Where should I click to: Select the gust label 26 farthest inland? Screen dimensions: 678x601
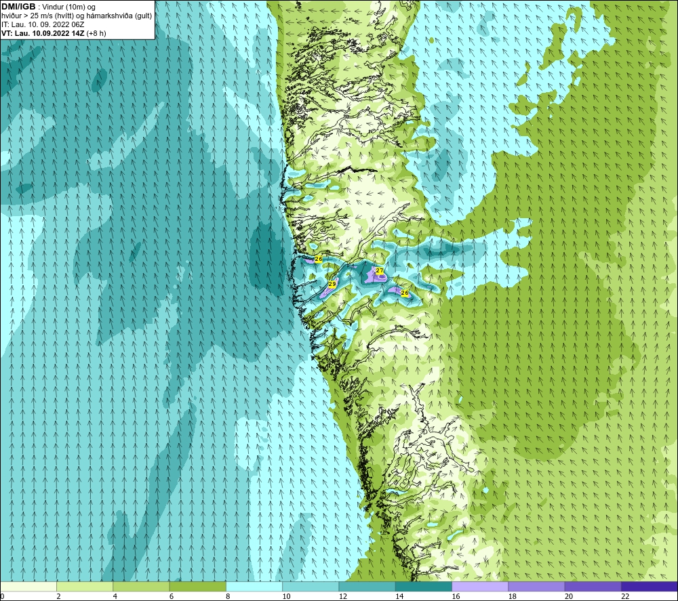pos(405,293)
